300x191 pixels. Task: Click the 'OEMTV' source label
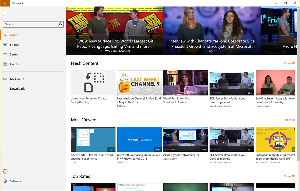[121, 163]
